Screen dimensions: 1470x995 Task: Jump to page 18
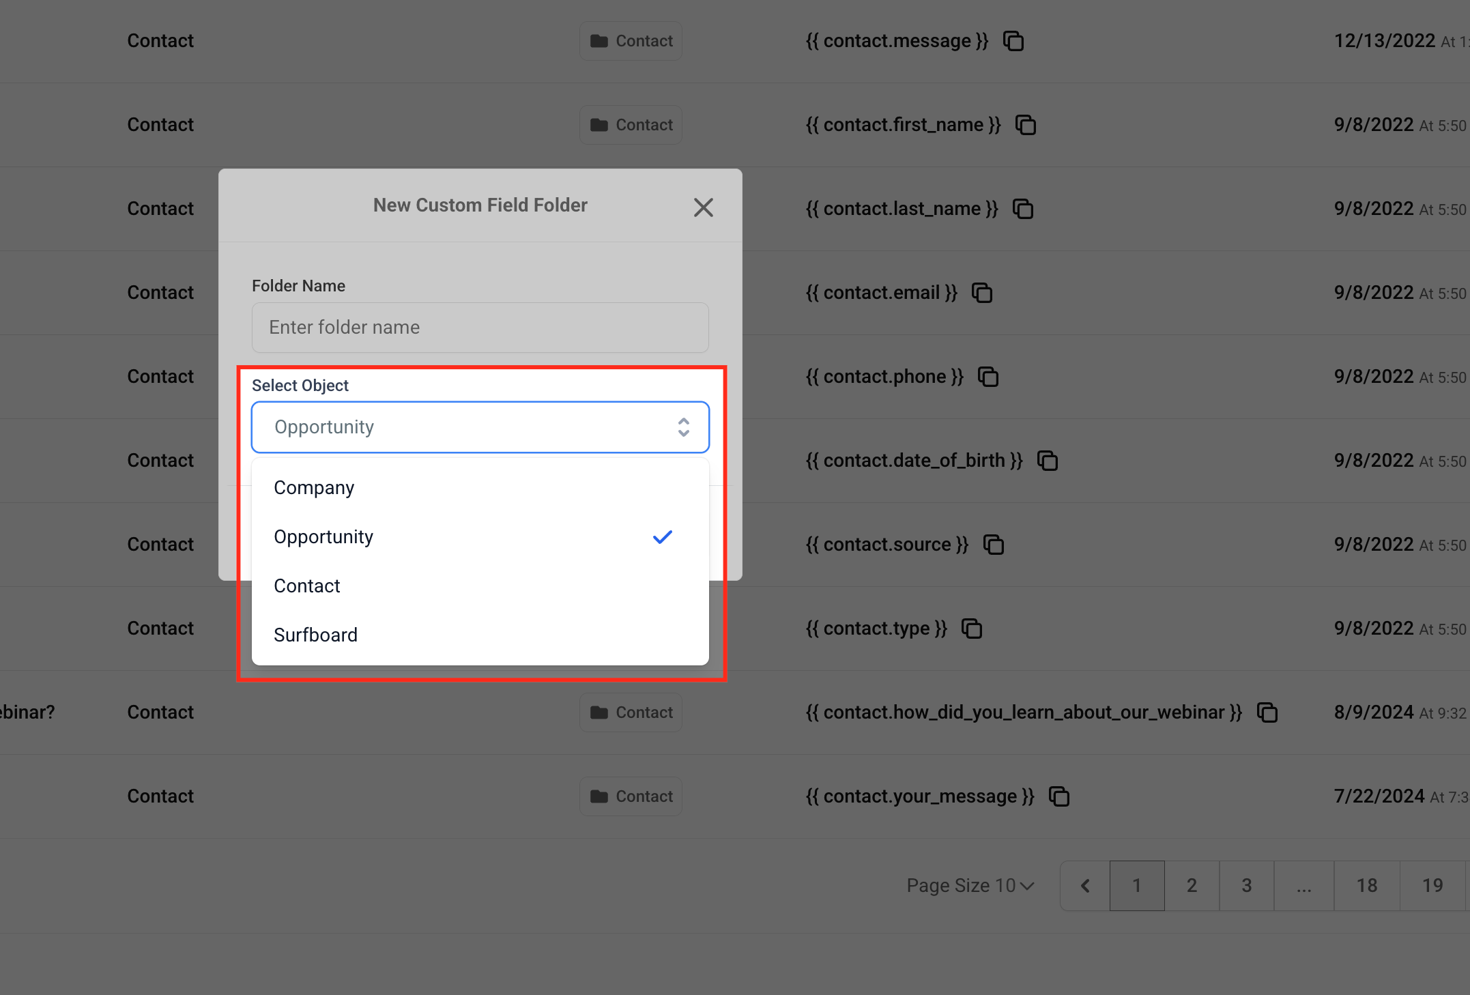click(x=1367, y=886)
